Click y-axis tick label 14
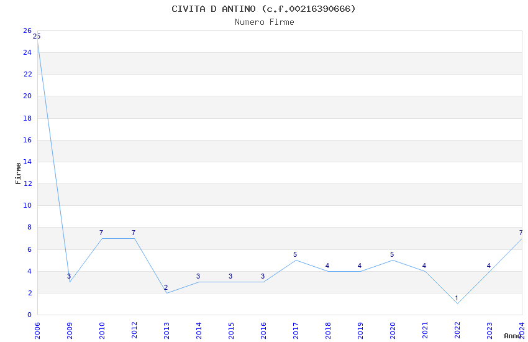Image resolution: width=528 pixels, height=342 pixels. coord(27,162)
